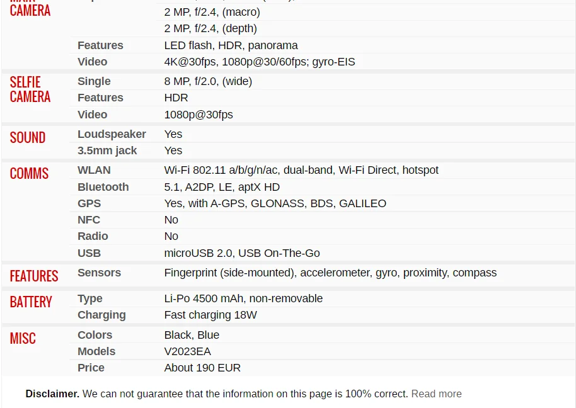Open the WLAN spec label link
Image resolution: width=576 pixels, height=408 pixels.
(94, 170)
